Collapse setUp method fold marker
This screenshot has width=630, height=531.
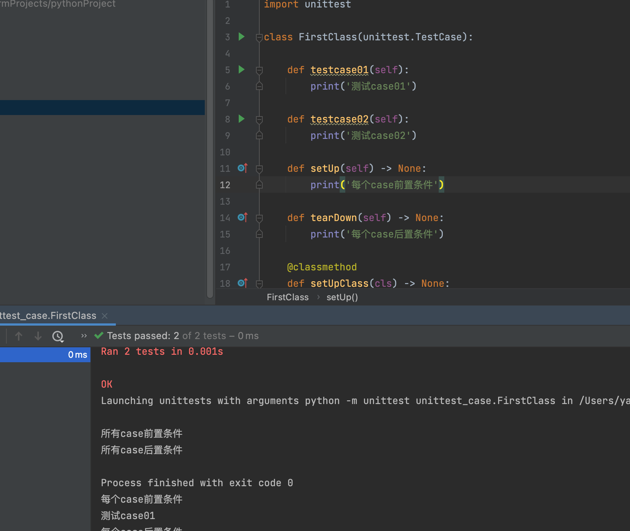point(259,169)
